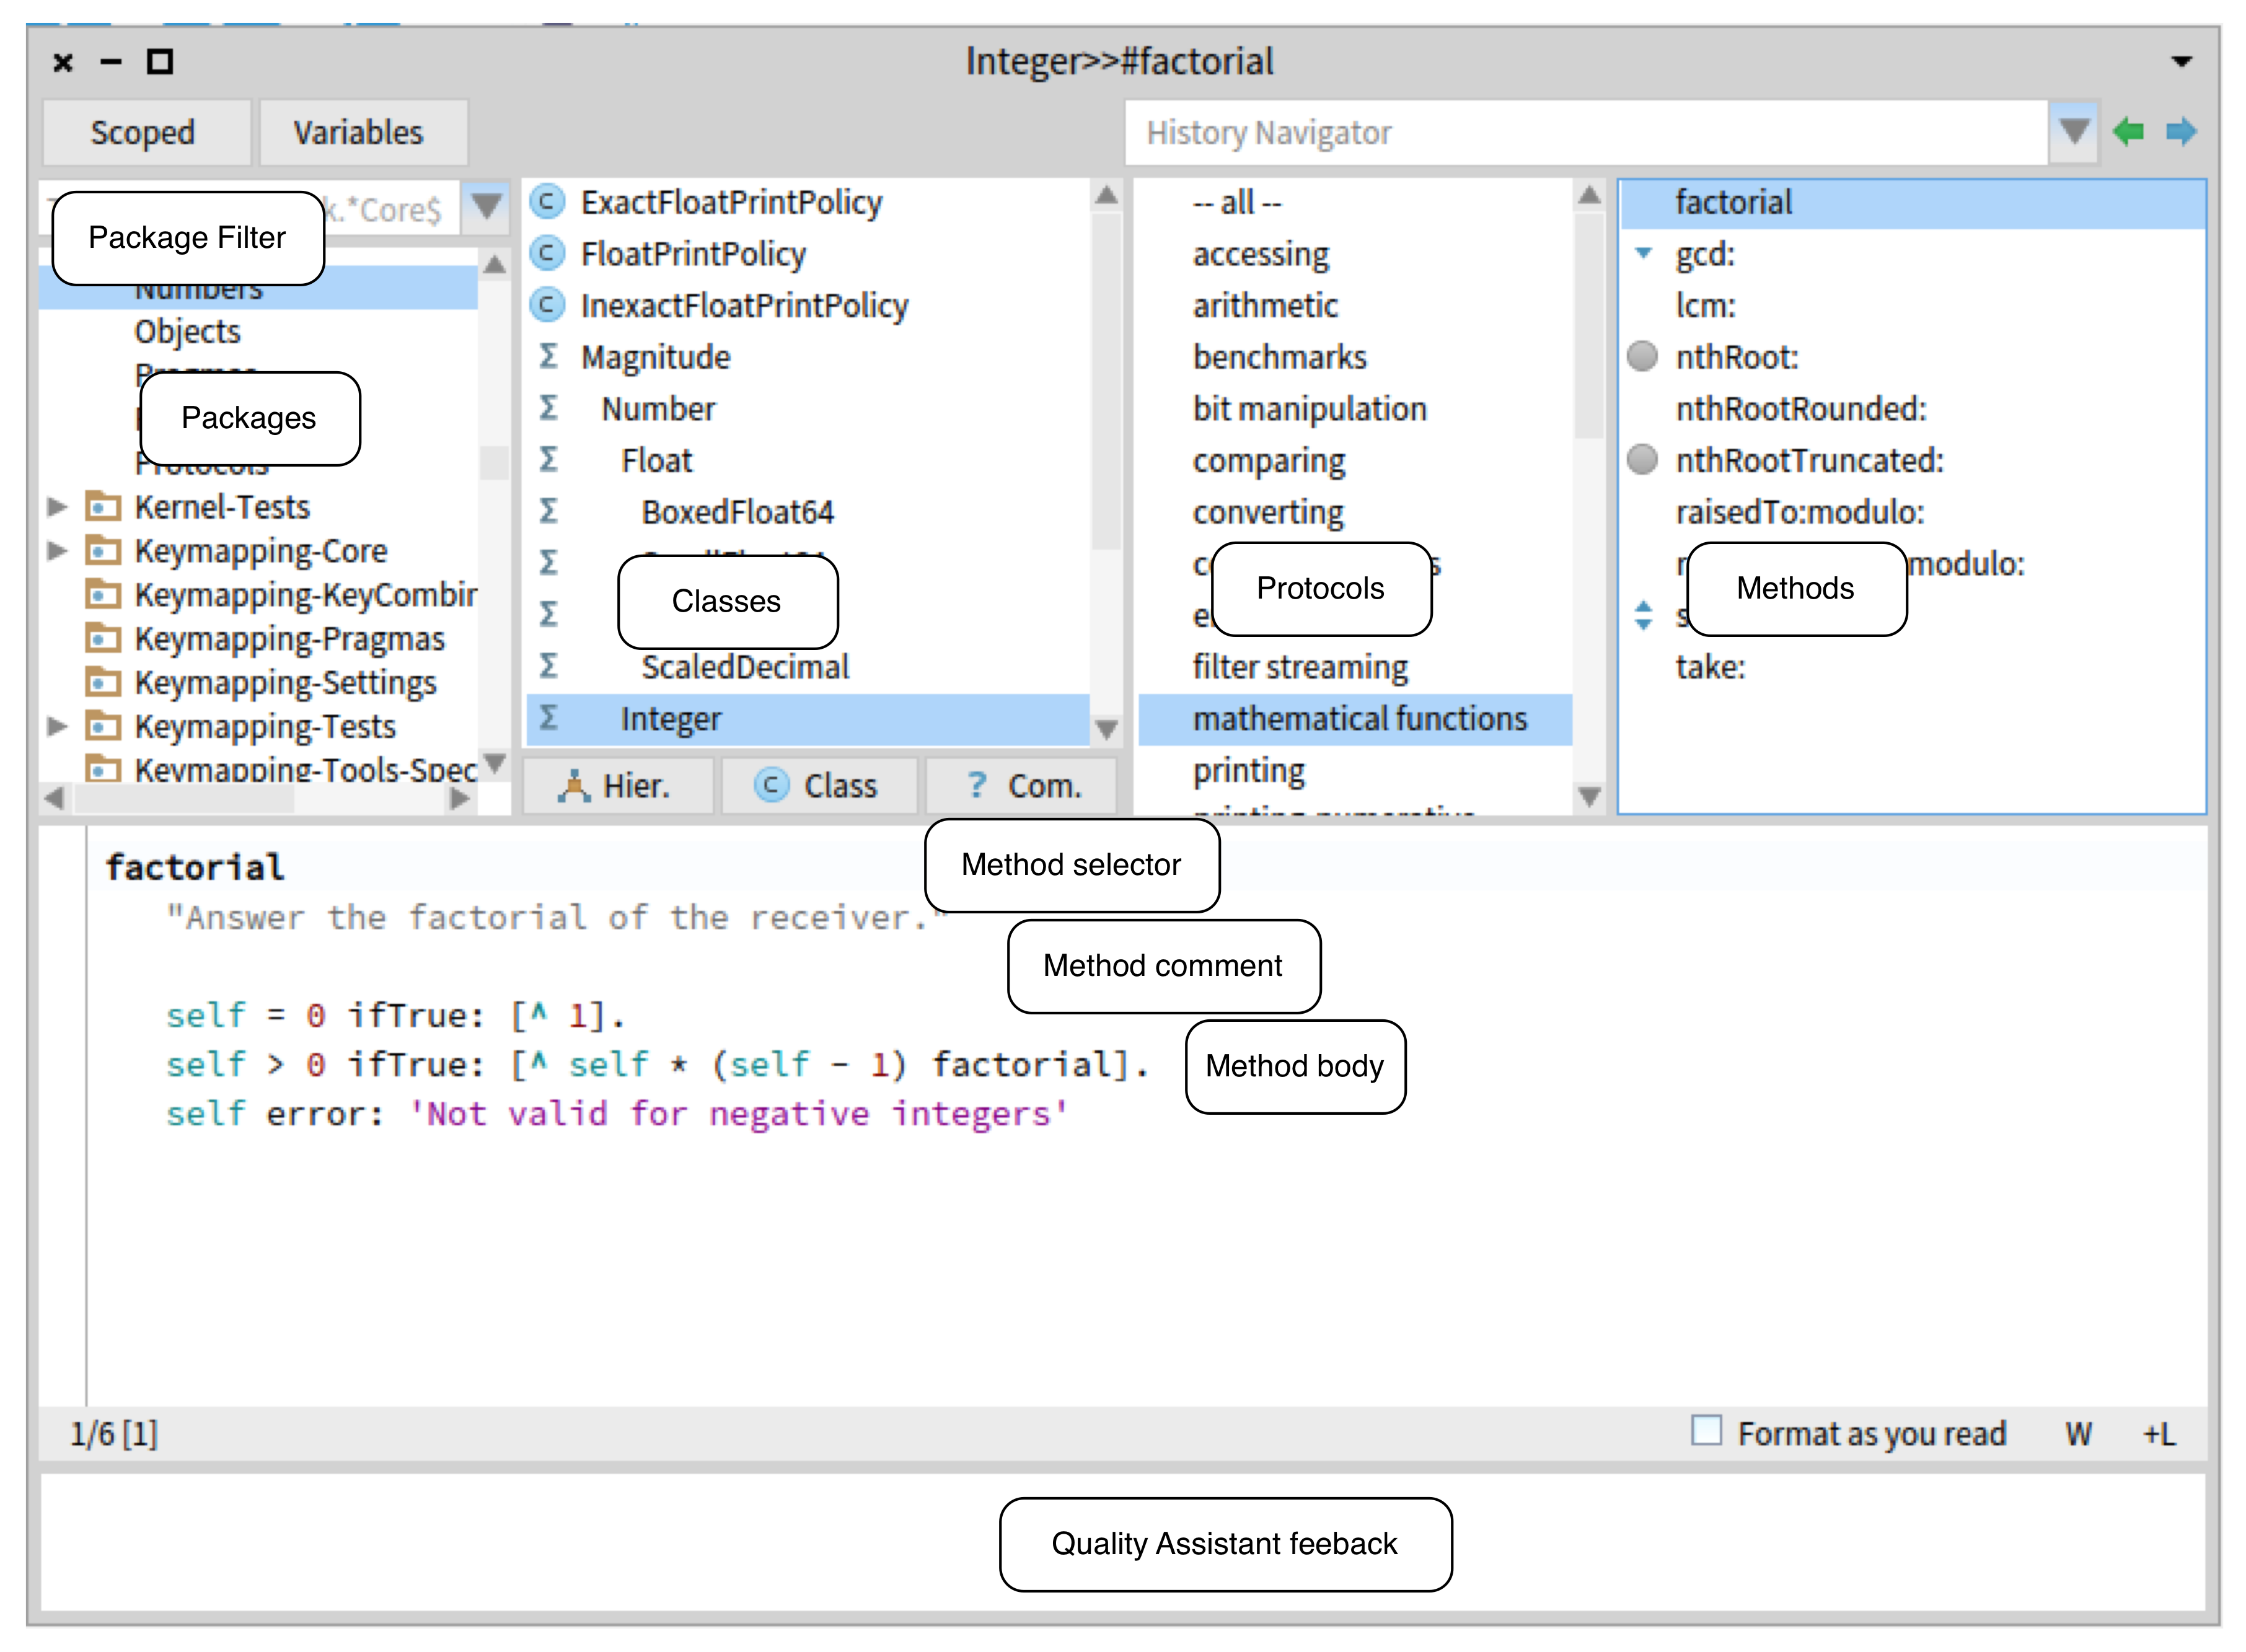Click the Hier. button
The height and width of the screenshot is (1652, 2246).
pyautogui.click(x=618, y=786)
